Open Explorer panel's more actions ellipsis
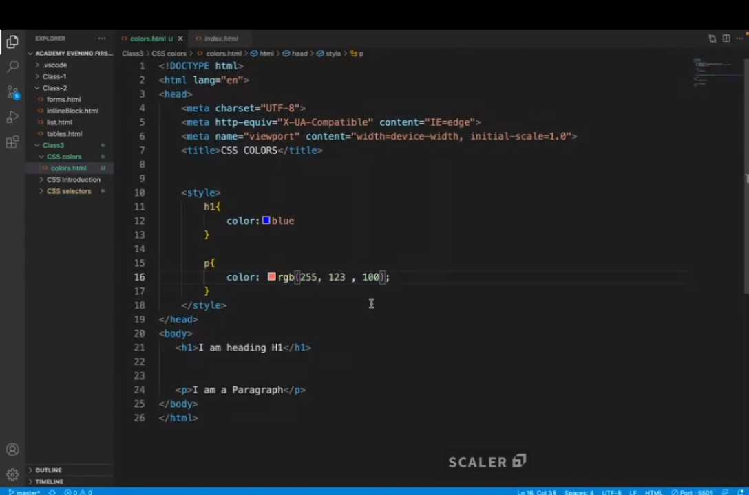Viewport: 749px width, 495px height. click(x=101, y=38)
